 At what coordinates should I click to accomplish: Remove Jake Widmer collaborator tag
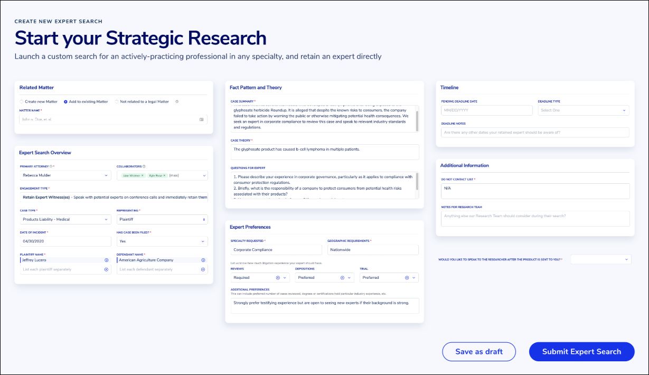click(143, 175)
